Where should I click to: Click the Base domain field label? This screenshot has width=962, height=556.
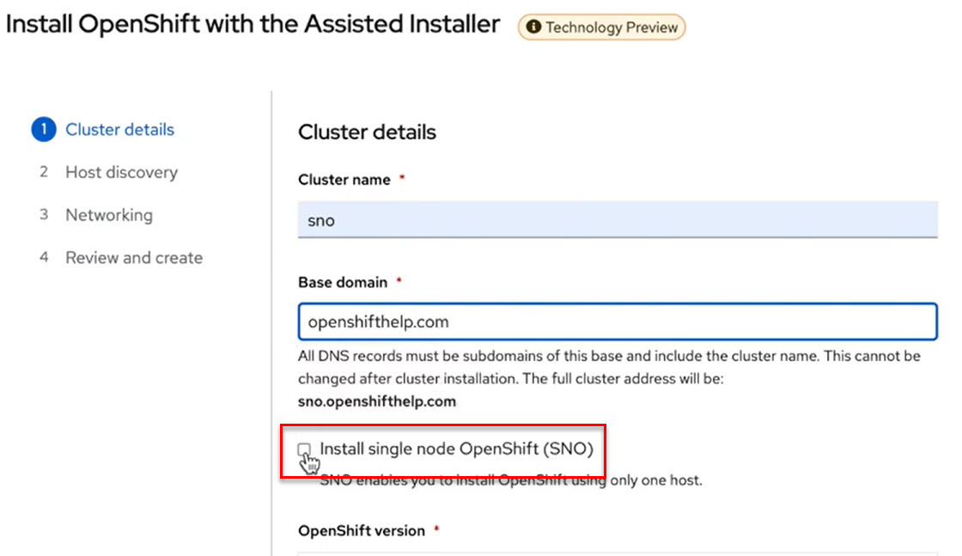pyautogui.click(x=343, y=282)
